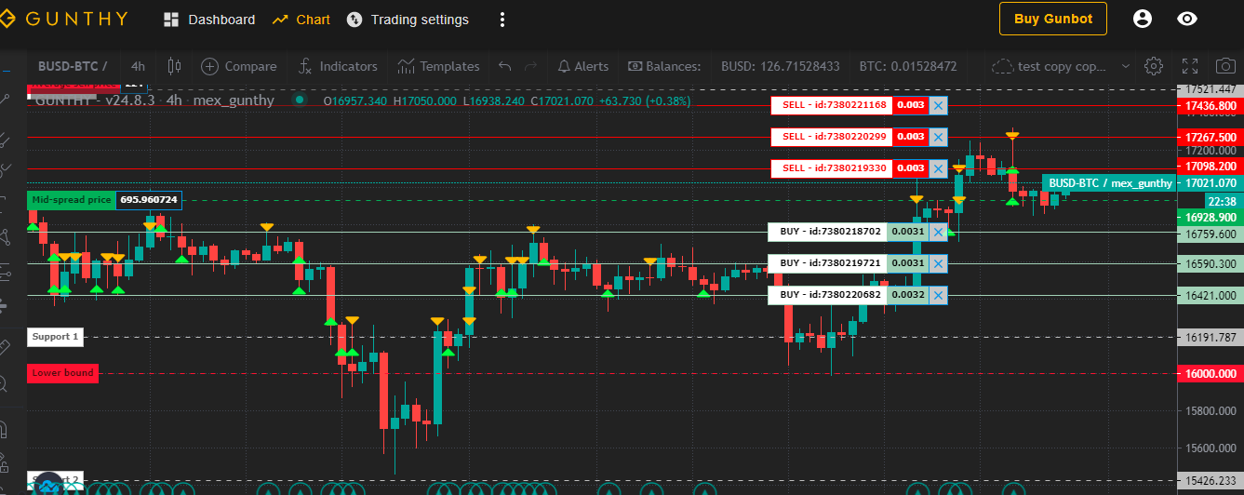Click 0.003 quantity on SELL id:7380221168
1244x495 pixels.
[911, 105]
